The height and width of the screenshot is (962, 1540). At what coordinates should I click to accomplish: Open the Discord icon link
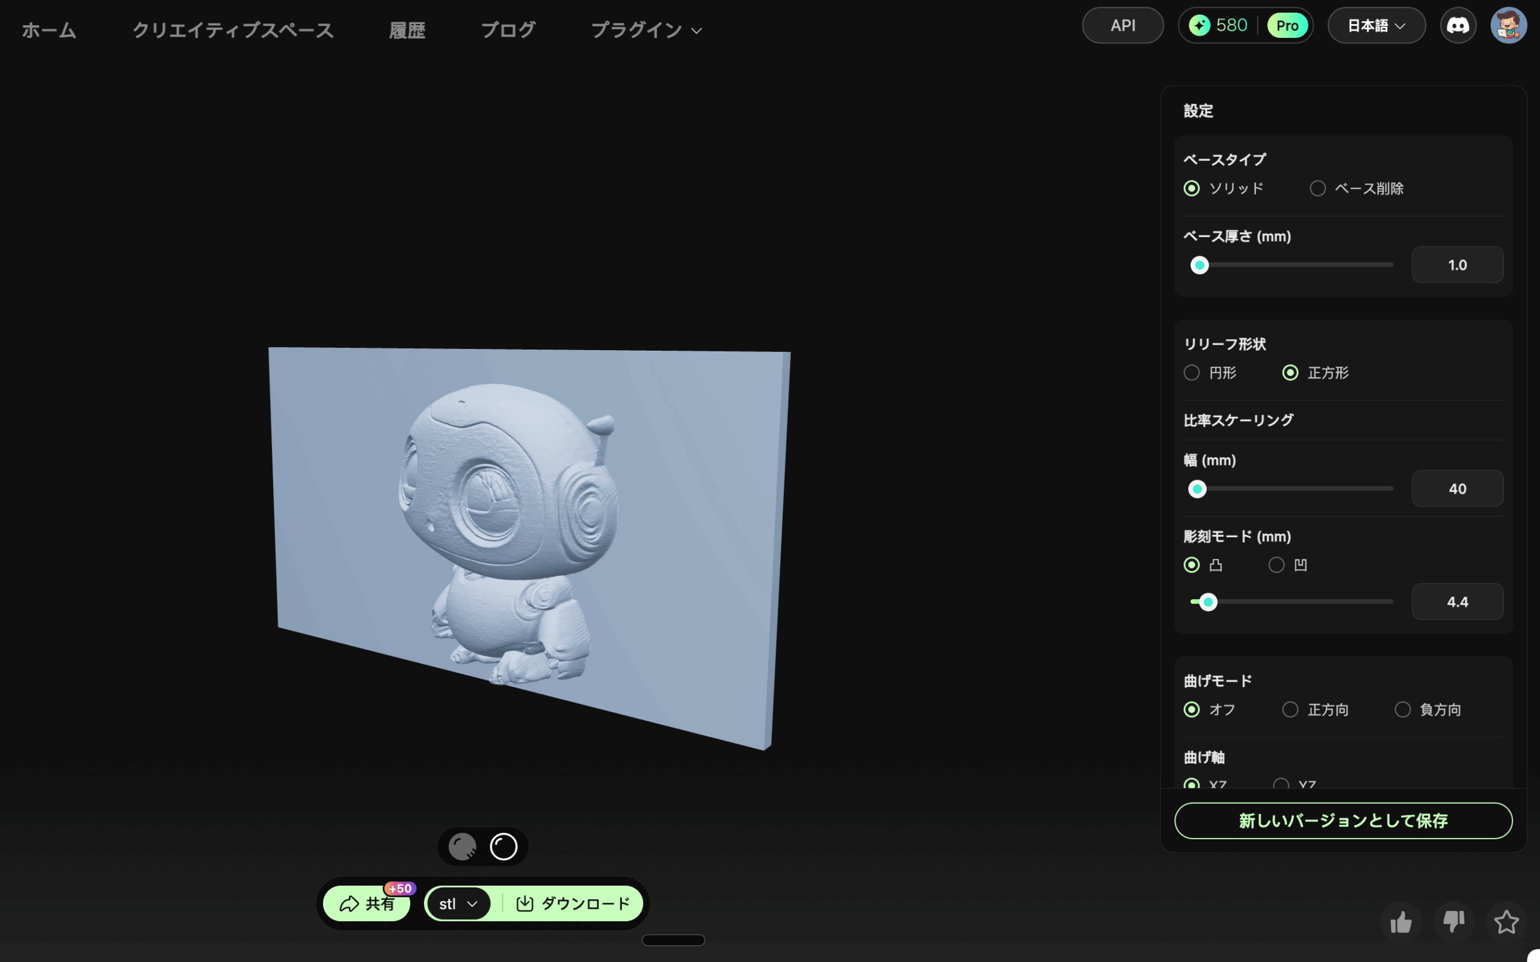click(x=1458, y=25)
